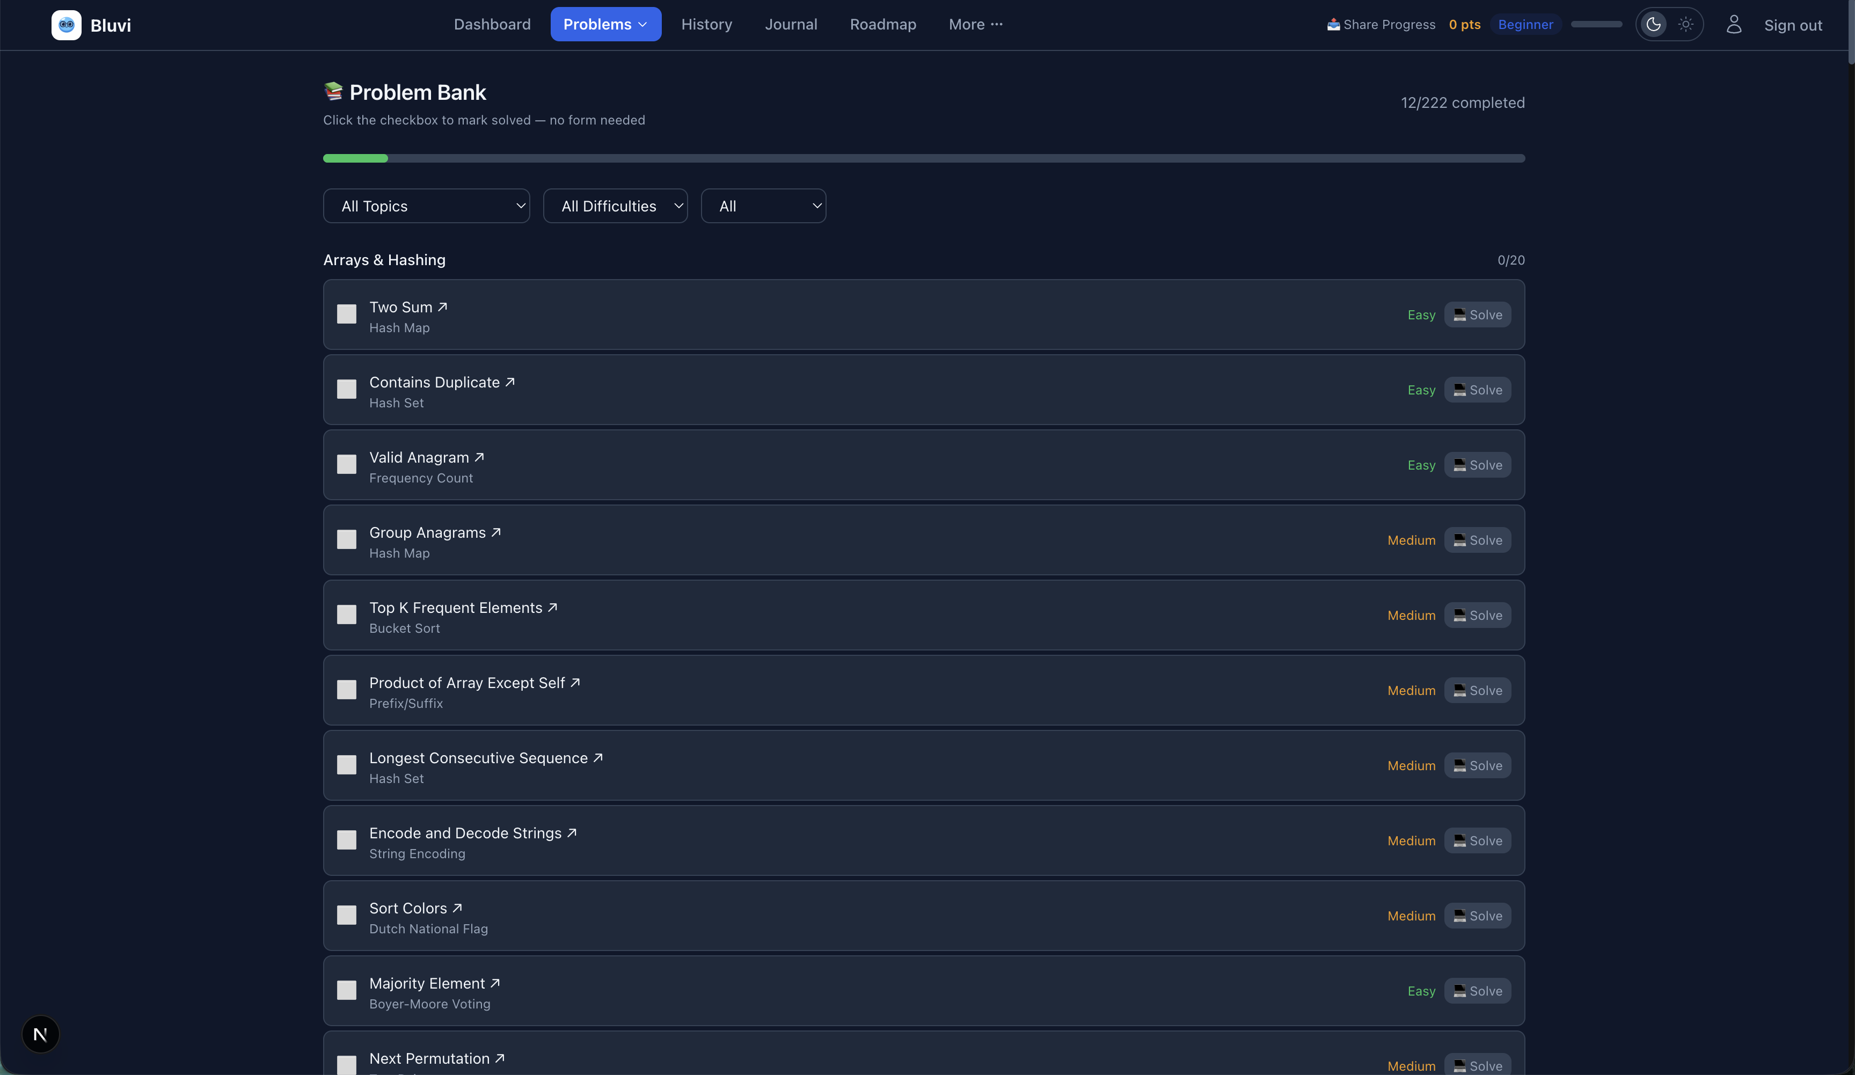Click the laptop icon on Group Anagrams Solve button
The width and height of the screenshot is (1855, 1075).
(x=1460, y=539)
